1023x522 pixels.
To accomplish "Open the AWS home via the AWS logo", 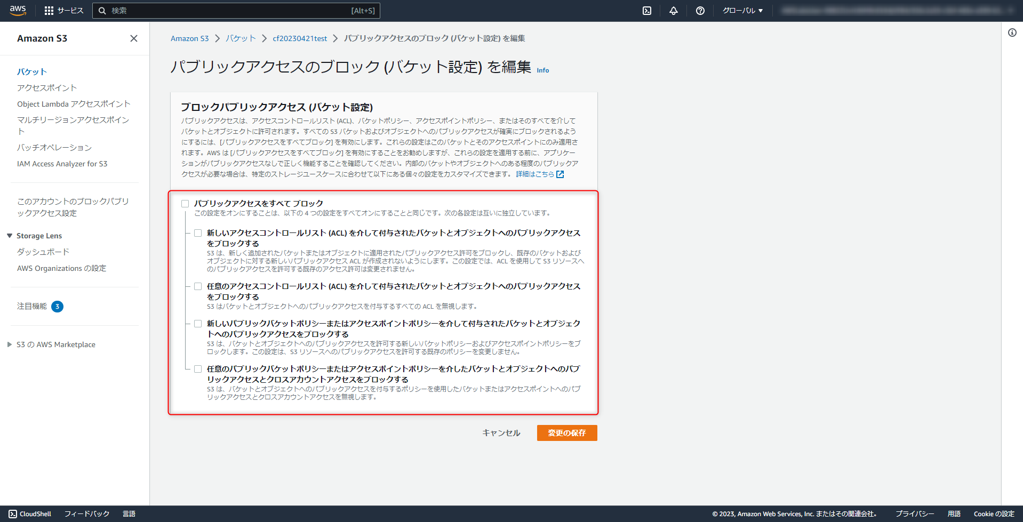I will (17, 10).
